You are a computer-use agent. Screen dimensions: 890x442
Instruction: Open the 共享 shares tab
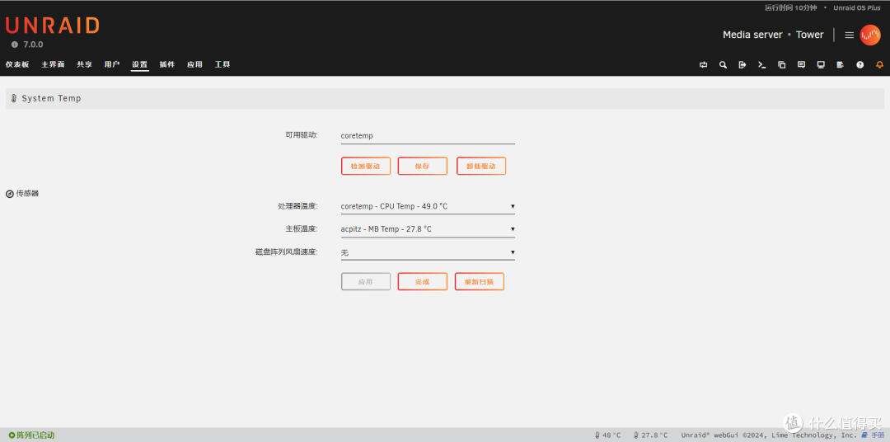[x=85, y=65]
